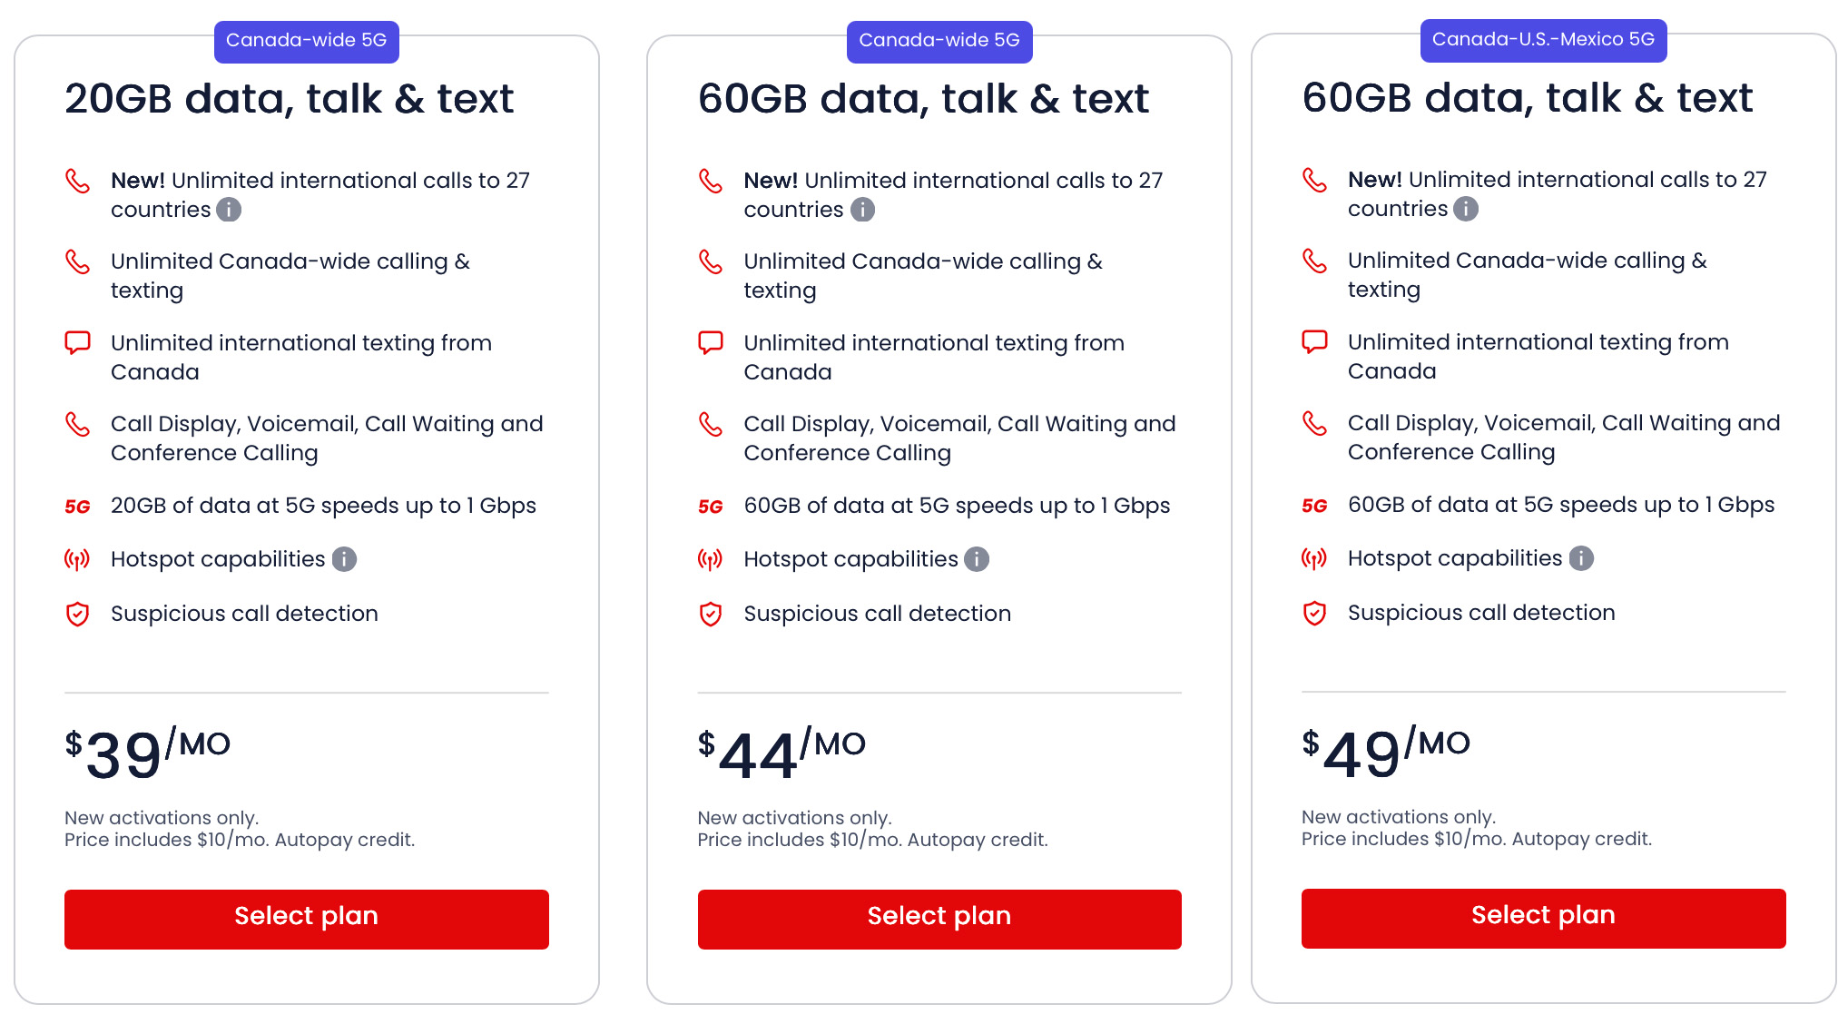
Task: Select the $44 per month plan
Action: click(939, 919)
